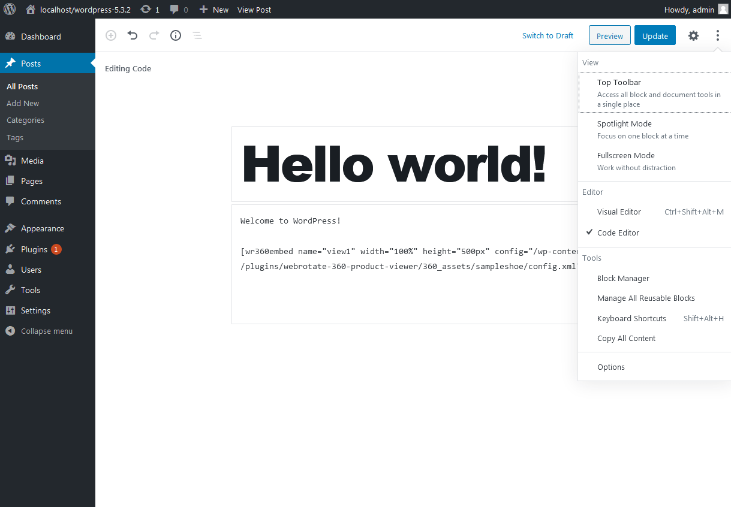This screenshot has width=731, height=507.
Task: Open the Block Manager
Action: pyautogui.click(x=623, y=278)
